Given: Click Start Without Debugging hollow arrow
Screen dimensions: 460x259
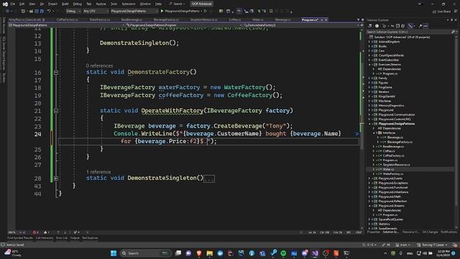Looking at the screenshot, I should tap(206, 12).
